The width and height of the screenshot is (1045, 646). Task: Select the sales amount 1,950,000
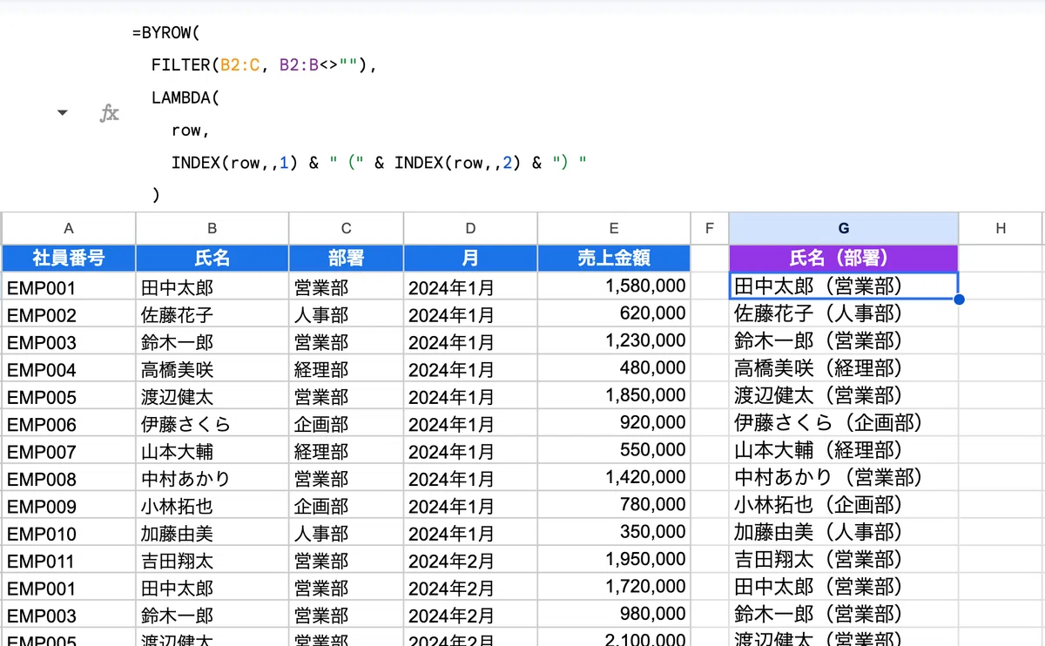coord(614,561)
